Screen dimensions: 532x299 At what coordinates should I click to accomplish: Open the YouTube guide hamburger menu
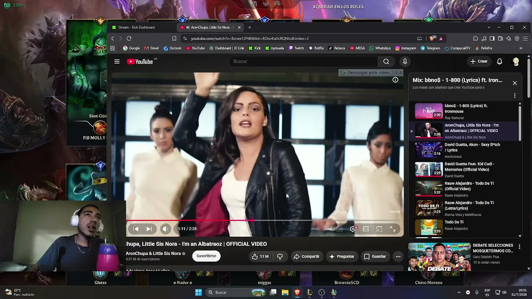117,61
